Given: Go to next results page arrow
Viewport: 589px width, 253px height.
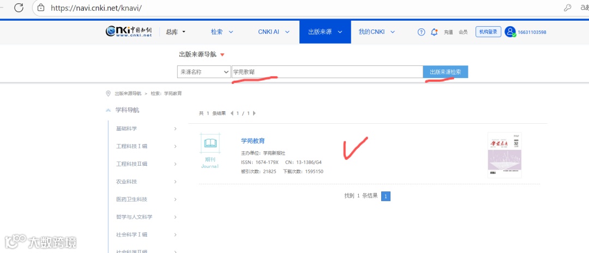Looking at the screenshot, I should (254, 113).
